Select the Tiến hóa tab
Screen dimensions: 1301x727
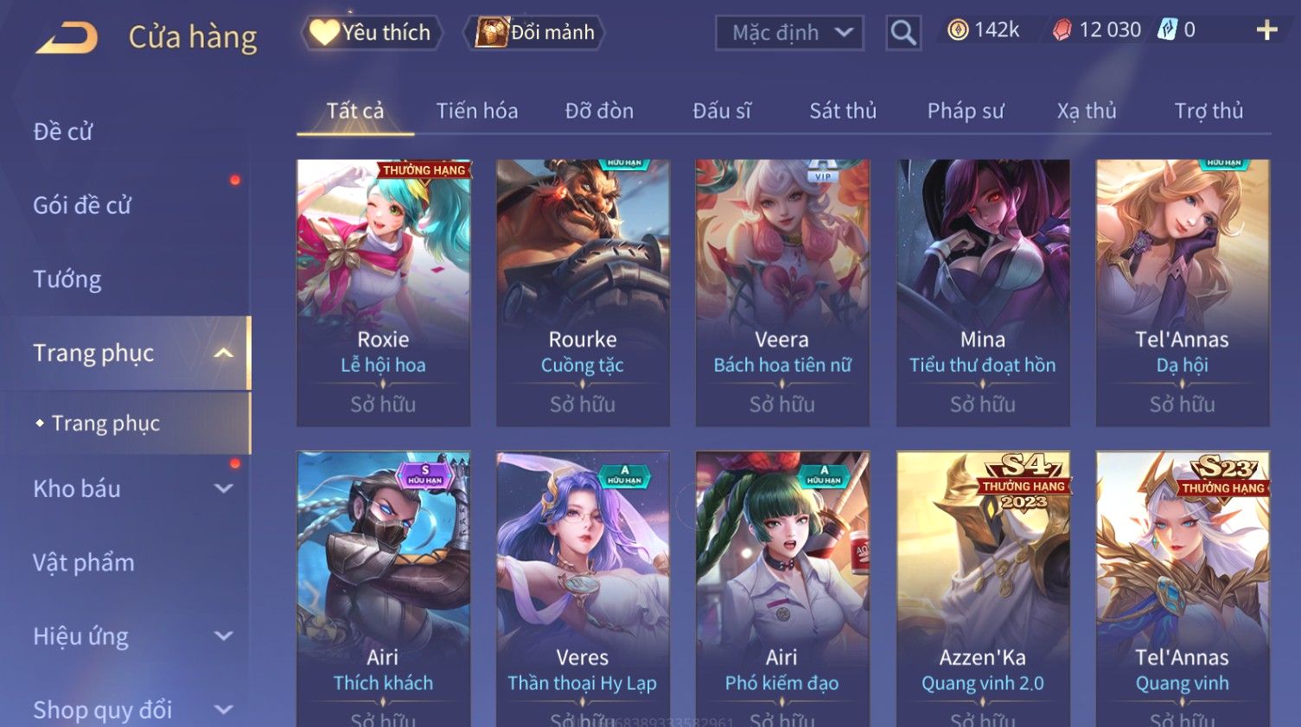click(477, 111)
